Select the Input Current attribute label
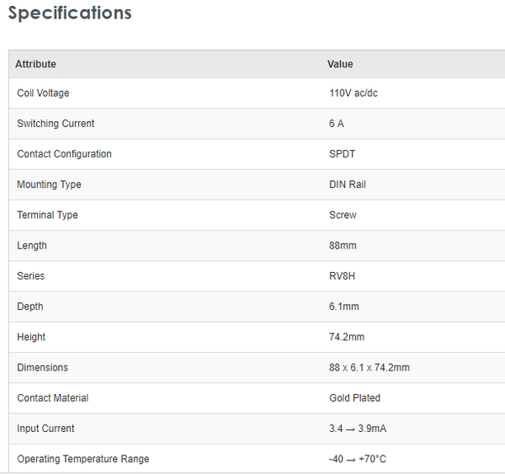505x474 pixels. point(45,429)
